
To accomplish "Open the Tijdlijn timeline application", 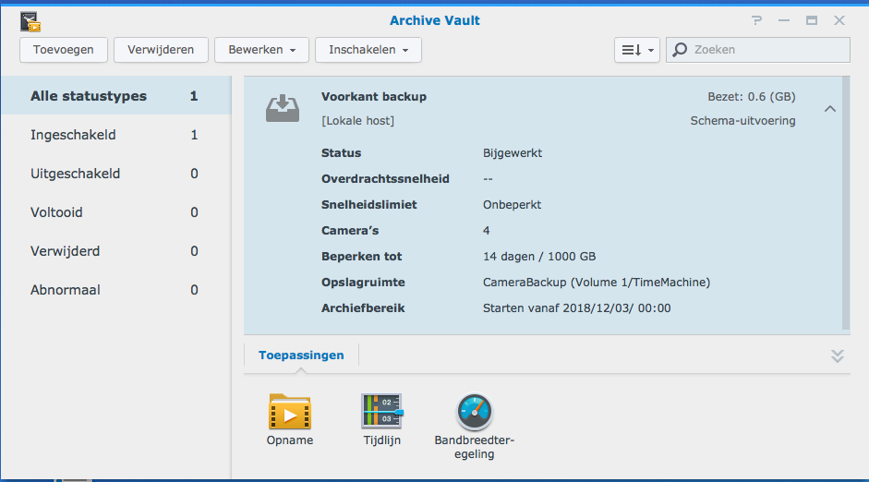I will [381, 419].
